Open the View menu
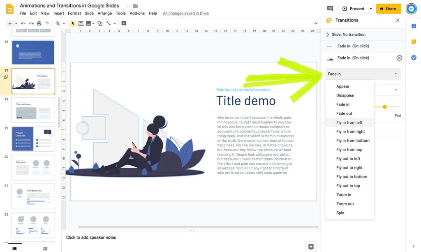 pyautogui.click(x=45, y=13)
